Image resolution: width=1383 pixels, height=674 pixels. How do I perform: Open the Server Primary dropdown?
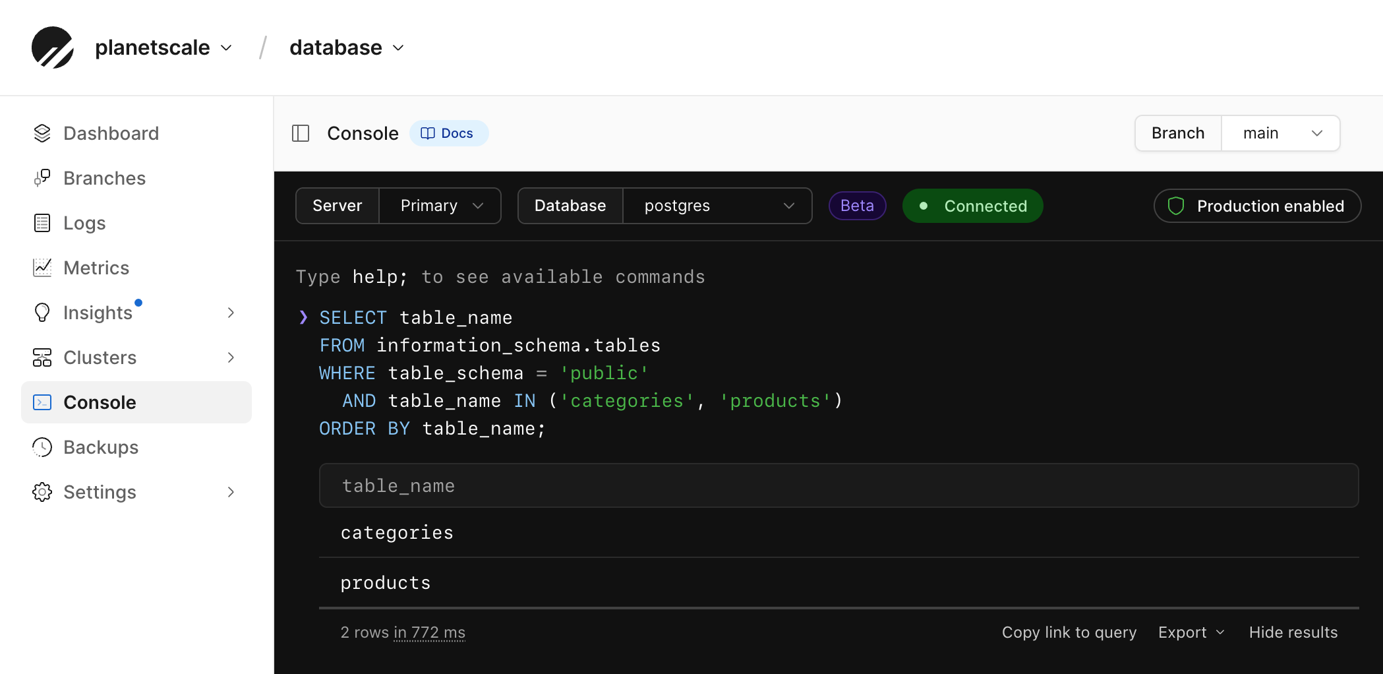[440, 206]
